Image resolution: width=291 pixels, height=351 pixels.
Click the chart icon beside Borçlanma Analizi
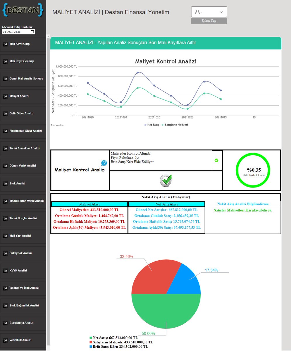pos(5,323)
